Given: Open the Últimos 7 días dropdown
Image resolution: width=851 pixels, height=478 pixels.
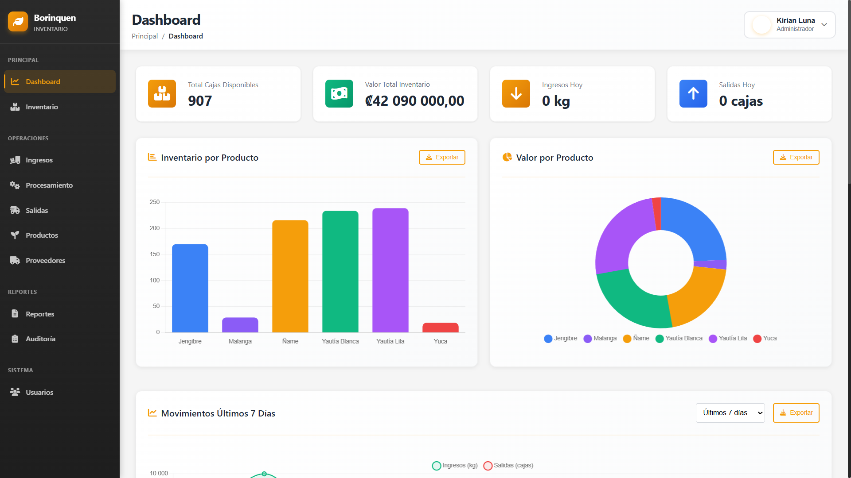Looking at the screenshot, I should pos(730,412).
